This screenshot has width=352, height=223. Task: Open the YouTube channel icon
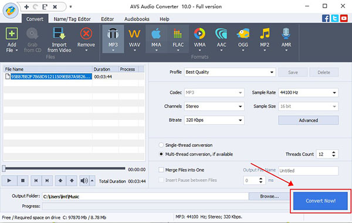tap(344, 18)
